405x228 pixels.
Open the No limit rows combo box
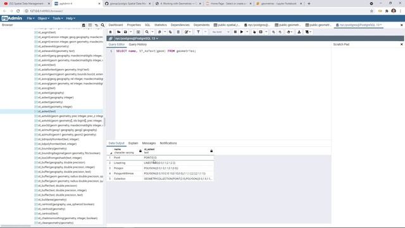click(x=220, y=32)
